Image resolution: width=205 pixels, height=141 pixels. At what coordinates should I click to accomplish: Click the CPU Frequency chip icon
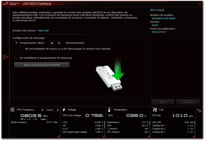pos(12,110)
